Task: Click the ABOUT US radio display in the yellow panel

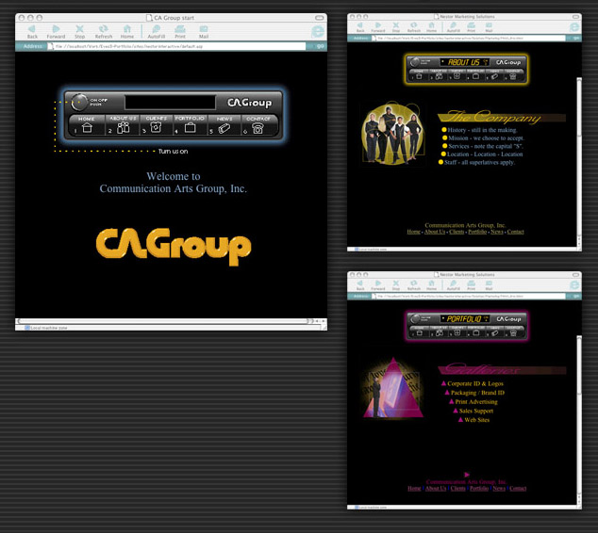Action: click(464, 62)
